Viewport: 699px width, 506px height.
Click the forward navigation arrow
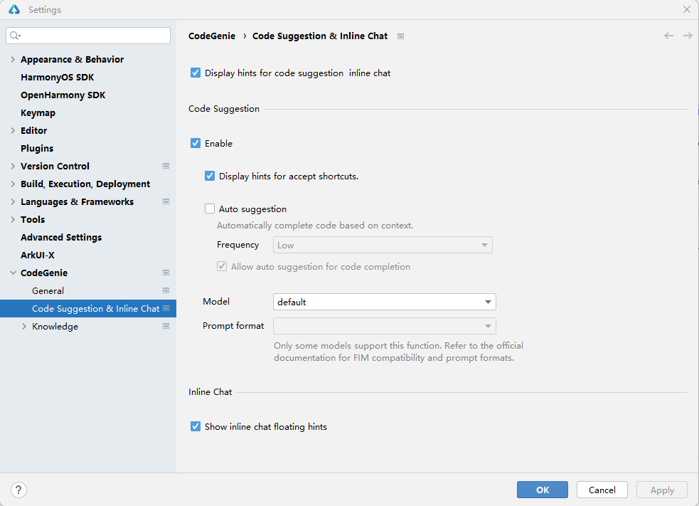688,36
